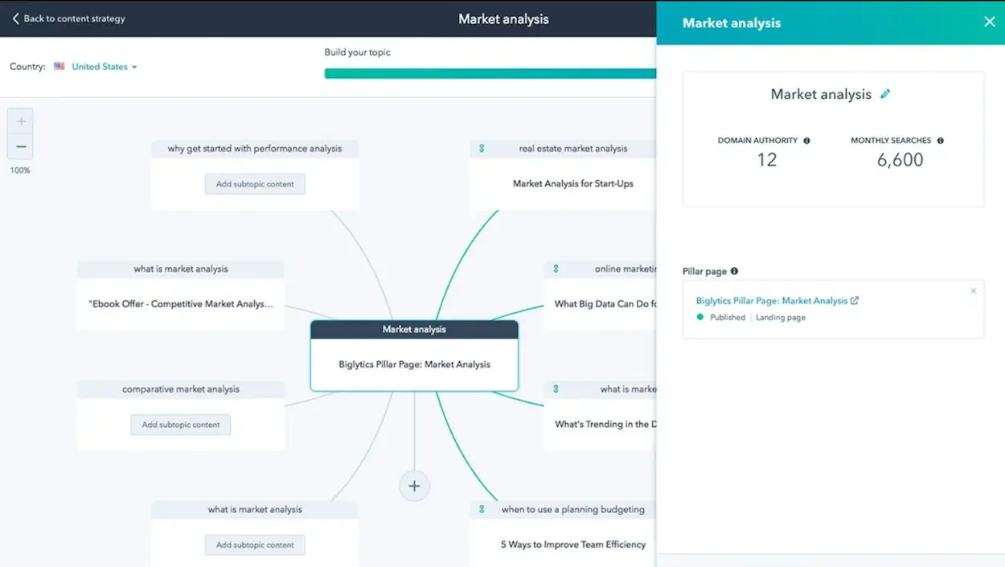Click the info icon beside Monthly Searches
Viewport: 1005px width, 567px height.
coord(940,140)
